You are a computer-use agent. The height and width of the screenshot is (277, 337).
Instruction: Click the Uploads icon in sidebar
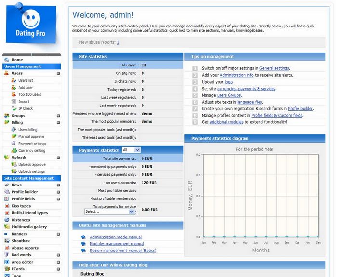7,158
